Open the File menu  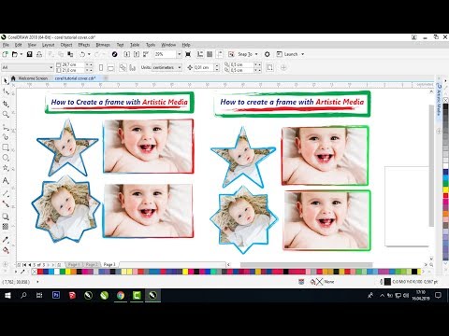(x=6, y=45)
